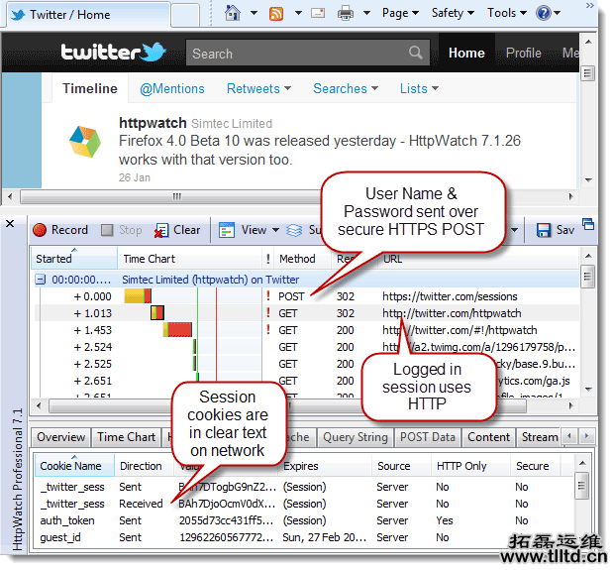
Task: Click in the Twitter Search field
Action: point(297,54)
